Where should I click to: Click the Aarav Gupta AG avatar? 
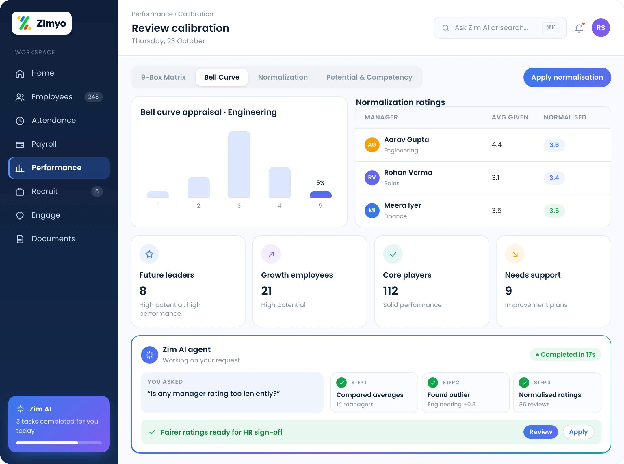(x=372, y=145)
